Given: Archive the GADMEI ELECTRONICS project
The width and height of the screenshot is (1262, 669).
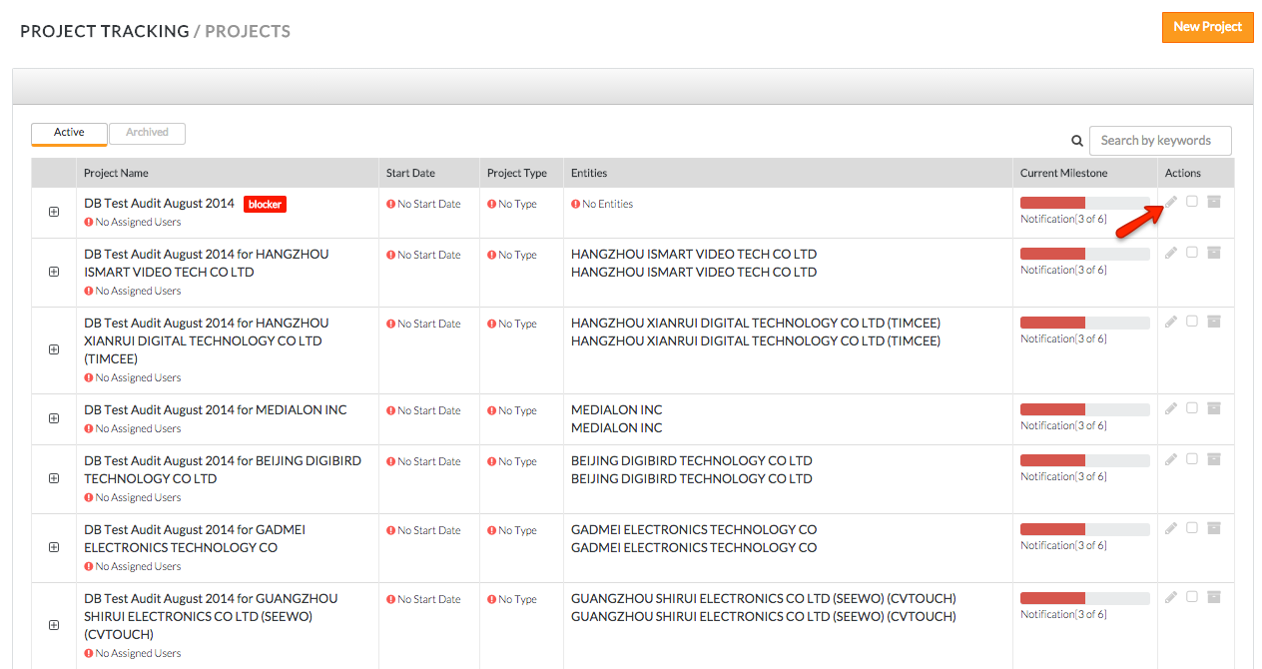Looking at the screenshot, I should pos(1214,528).
